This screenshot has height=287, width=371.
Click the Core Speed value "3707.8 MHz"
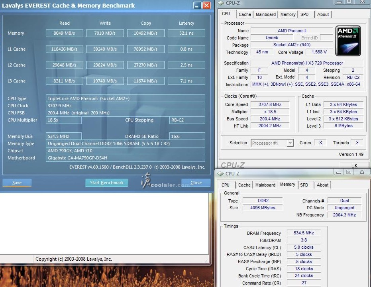(270, 104)
